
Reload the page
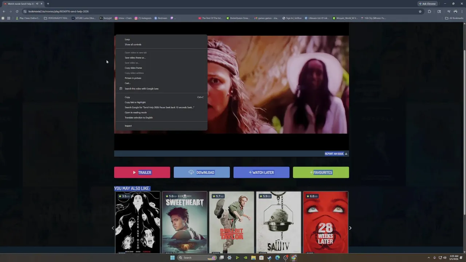pyautogui.click(x=17, y=11)
